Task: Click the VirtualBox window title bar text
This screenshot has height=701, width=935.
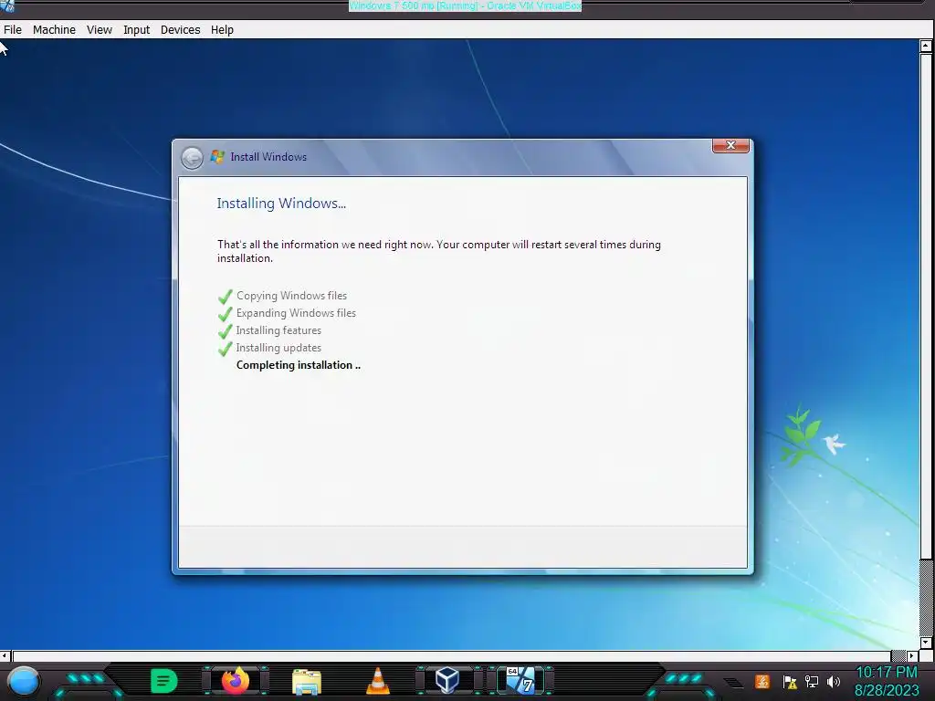Action: tap(465, 5)
